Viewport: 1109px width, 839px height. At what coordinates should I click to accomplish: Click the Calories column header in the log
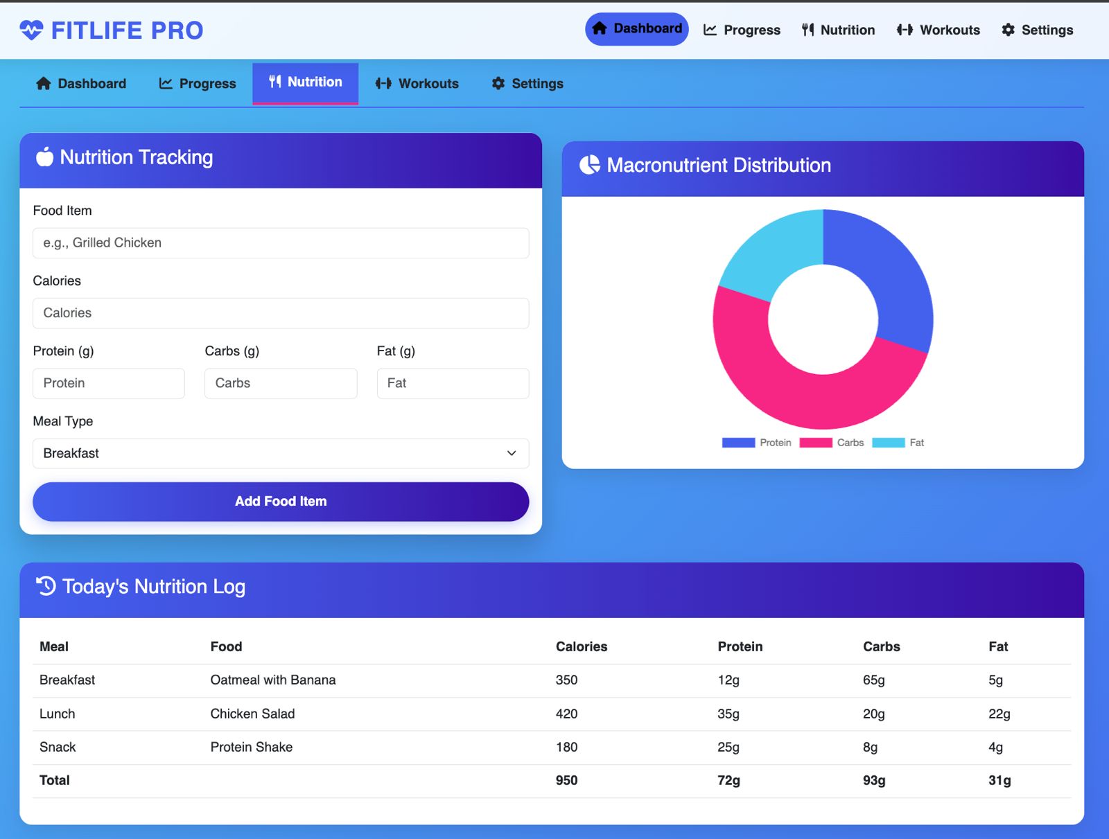582,646
